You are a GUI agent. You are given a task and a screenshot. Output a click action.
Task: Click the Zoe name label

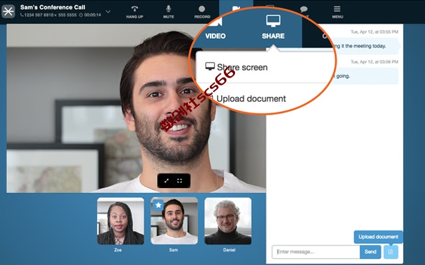tap(118, 250)
